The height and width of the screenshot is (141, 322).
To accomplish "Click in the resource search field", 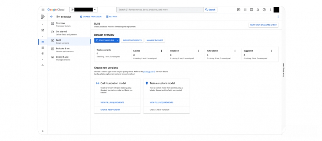I will 160,10.
